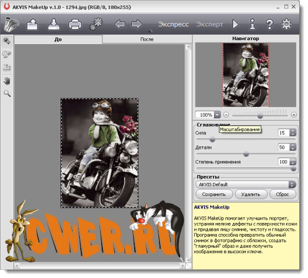308x278 pixels.
Task: Print the image using the printer icon
Action: tap(75, 24)
